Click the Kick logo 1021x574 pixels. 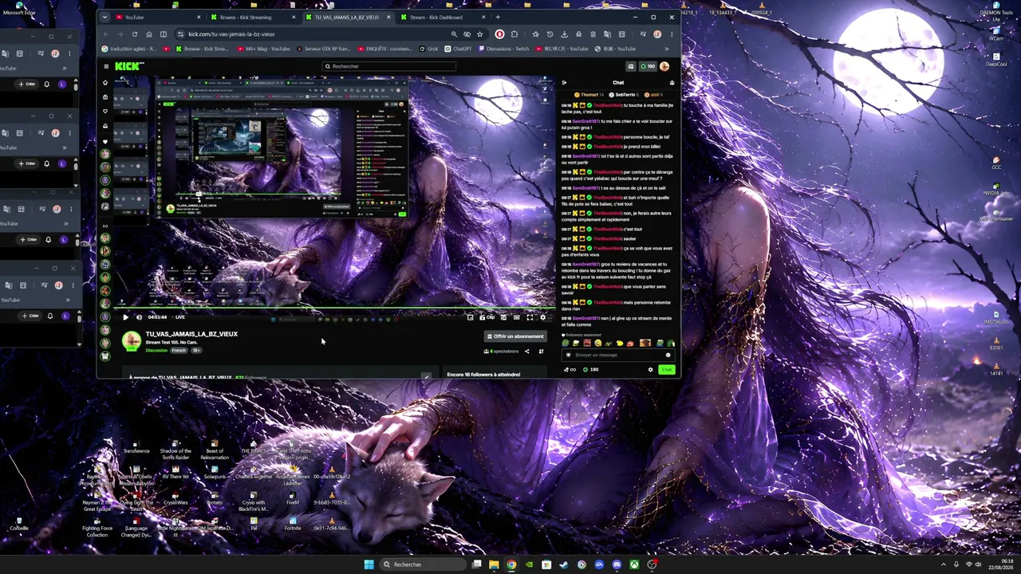click(129, 66)
